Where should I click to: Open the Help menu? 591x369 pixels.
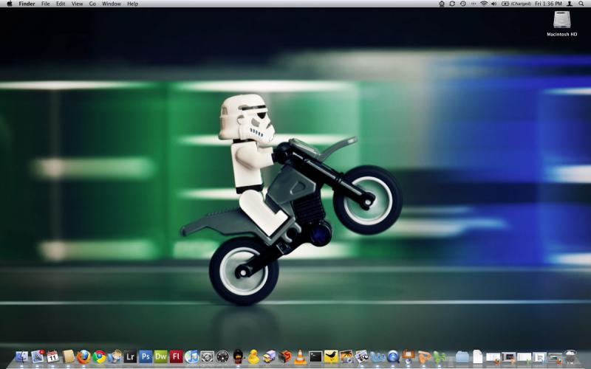133,4
